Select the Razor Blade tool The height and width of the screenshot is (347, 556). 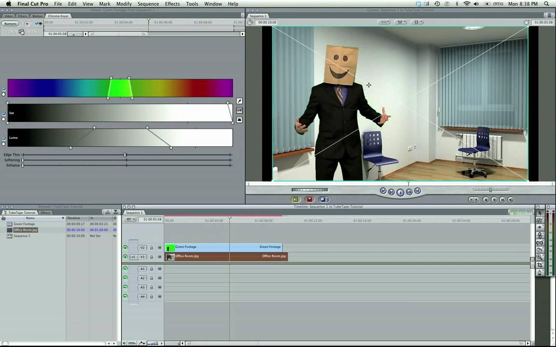(540, 250)
